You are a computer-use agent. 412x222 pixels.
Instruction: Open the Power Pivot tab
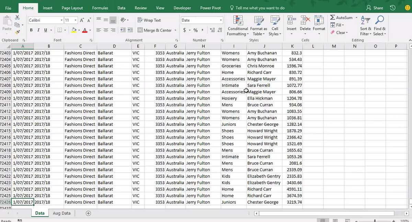tap(210, 8)
